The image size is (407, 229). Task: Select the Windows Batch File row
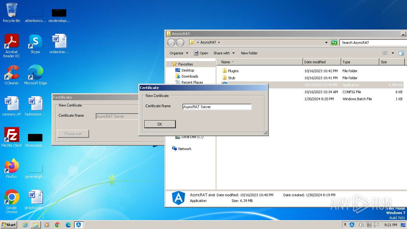click(x=312, y=99)
